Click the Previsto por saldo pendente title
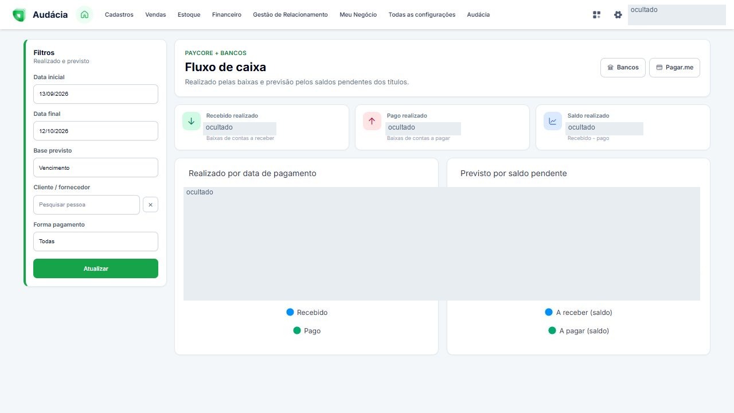Screen dimensions: 734x413 click(514, 173)
